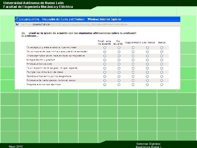Click the 'Nunca' column header
The image size is (197, 148).
pos(162,42)
